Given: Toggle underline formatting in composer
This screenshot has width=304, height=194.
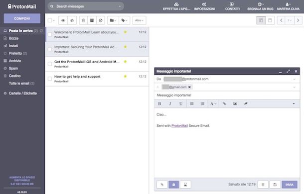Looking at the screenshot, I should point(181,104).
